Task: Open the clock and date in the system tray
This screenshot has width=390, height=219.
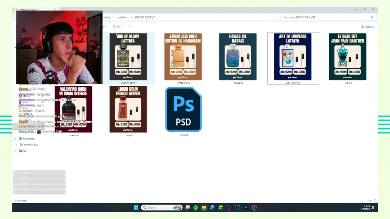Action: pos(365,207)
